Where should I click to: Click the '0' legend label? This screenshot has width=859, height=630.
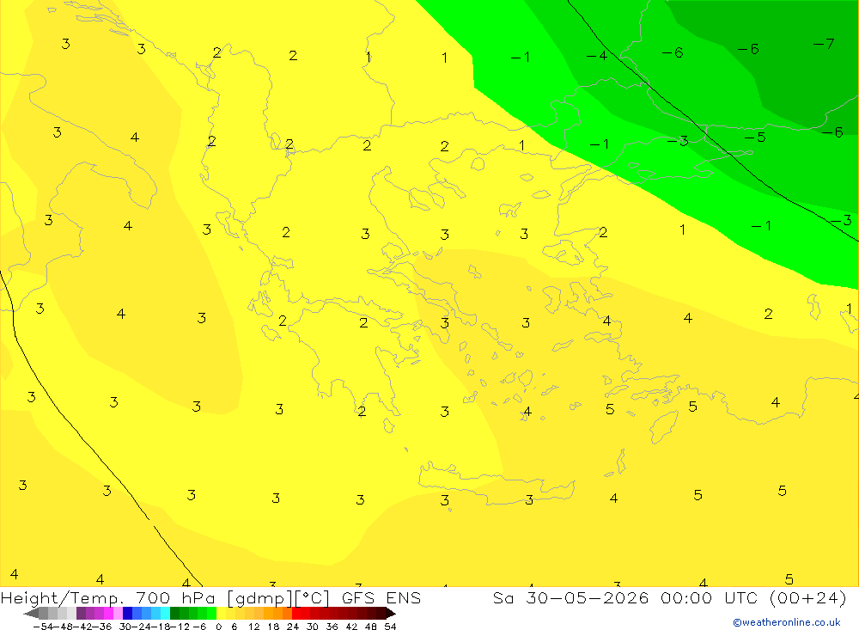[x=218, y=627]
